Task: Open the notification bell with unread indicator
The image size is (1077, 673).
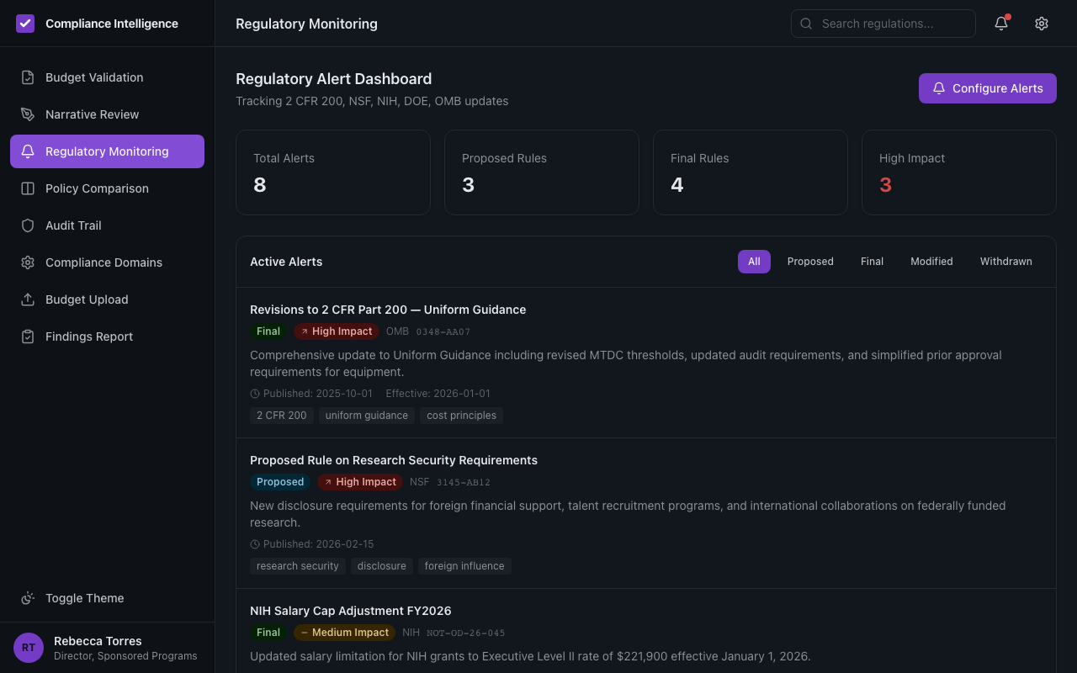Action: [1000, 24]
